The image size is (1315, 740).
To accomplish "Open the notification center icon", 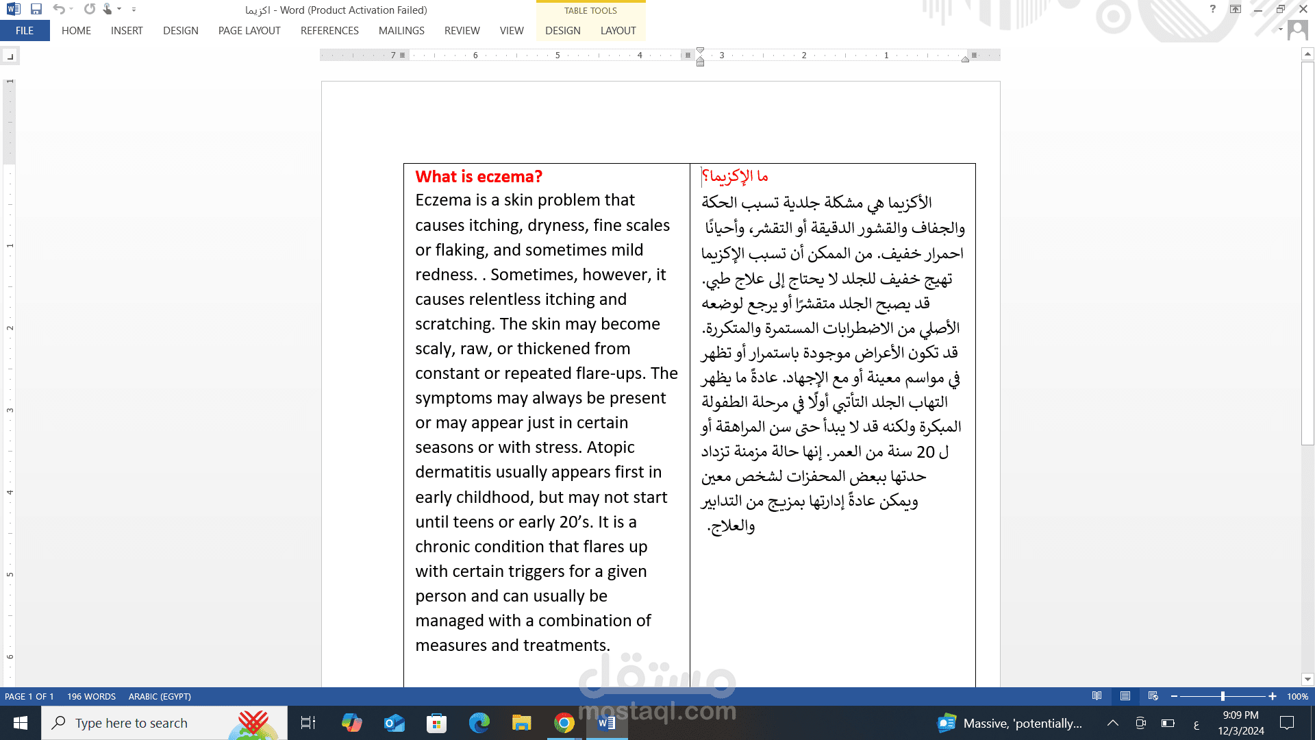I will coord(1287,723).
